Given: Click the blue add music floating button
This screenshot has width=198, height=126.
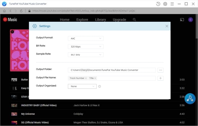Looking at the screenshot, I should pyautogui.click(x=190, y=99).
